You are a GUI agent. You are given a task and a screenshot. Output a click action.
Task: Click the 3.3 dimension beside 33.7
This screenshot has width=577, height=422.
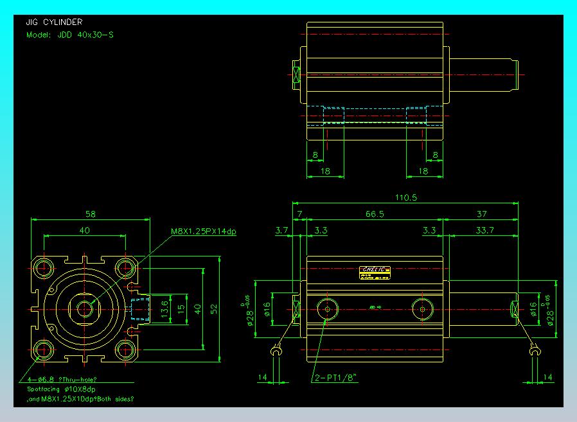point(429,230)
